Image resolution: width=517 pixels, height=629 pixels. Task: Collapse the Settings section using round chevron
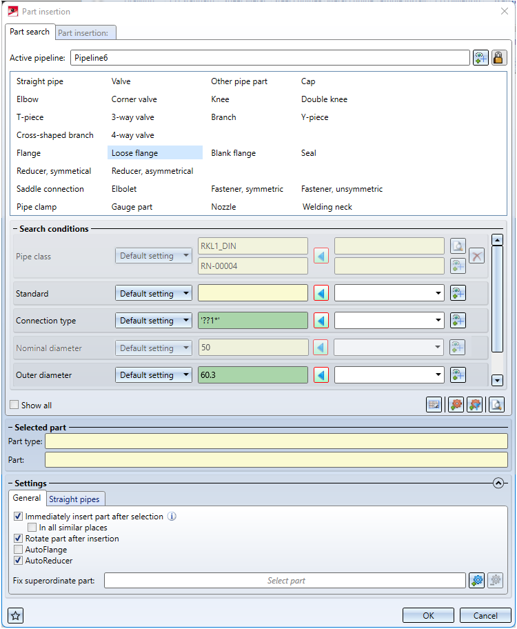[x=499, y=483]
